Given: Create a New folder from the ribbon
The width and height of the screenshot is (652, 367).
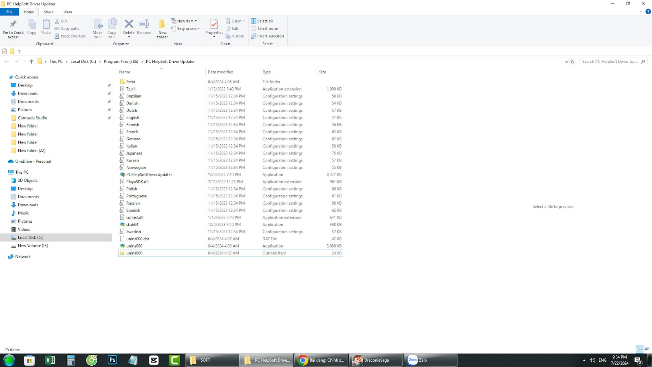Looking at the screenshot, I should tap(162, 29).
